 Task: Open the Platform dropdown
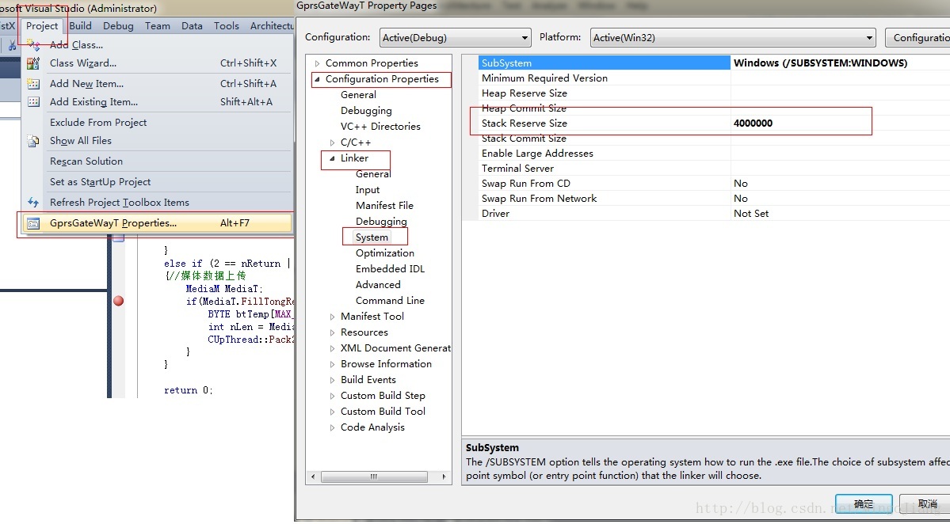(733, 37)
